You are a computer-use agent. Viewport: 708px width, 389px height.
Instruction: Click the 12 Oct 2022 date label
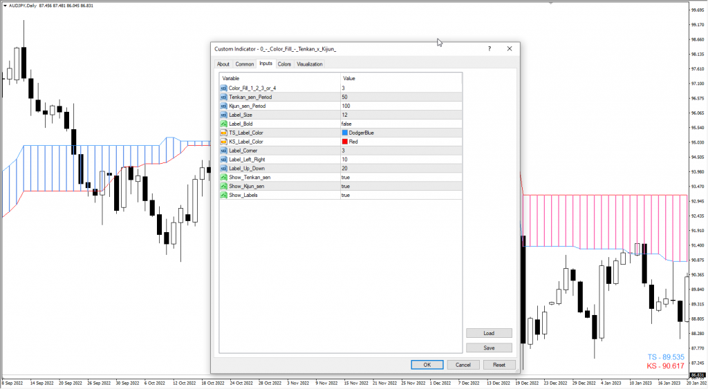click(x=184, y=383)
